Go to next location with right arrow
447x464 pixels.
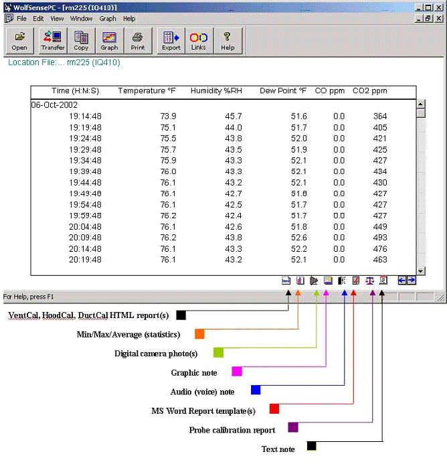pos(412,281)
